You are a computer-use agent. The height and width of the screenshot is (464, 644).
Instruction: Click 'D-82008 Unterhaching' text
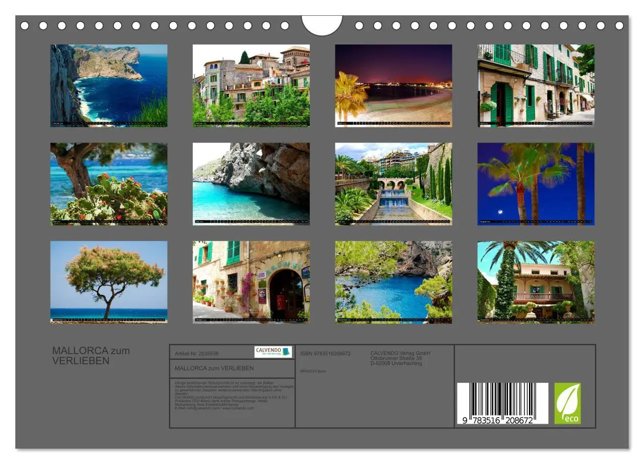tap(396, 363)
